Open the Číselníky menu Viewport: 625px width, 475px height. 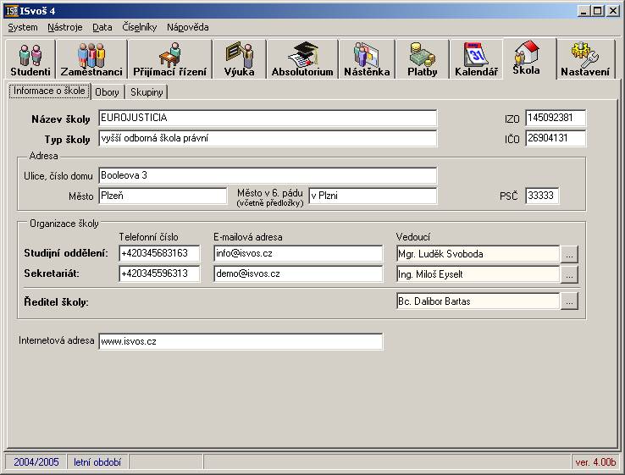140,27
